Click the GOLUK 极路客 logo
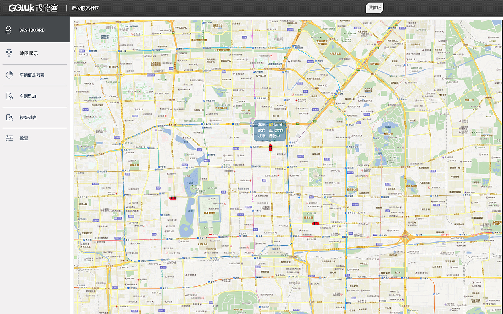The image size is (503, 314). (x=34, y=8)
